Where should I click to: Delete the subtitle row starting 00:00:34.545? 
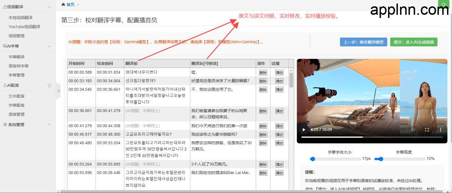point(263,89)
